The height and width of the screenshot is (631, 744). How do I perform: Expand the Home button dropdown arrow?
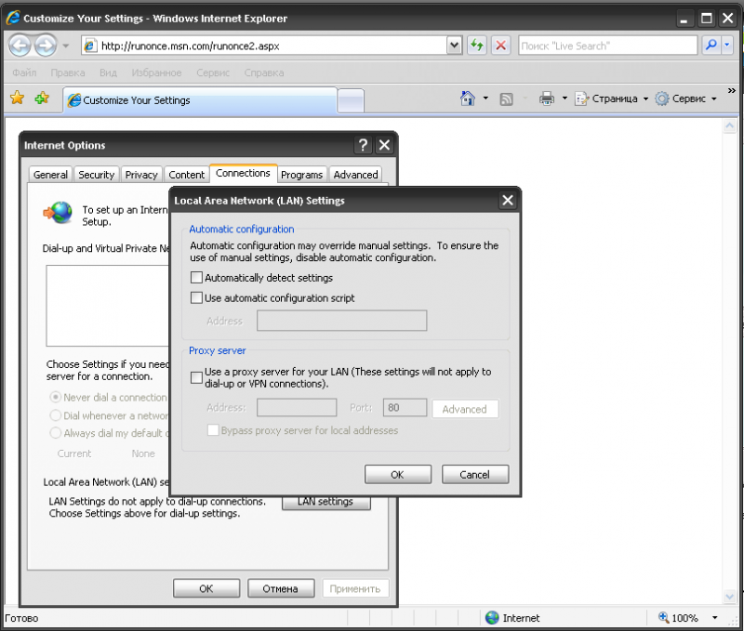485,99
